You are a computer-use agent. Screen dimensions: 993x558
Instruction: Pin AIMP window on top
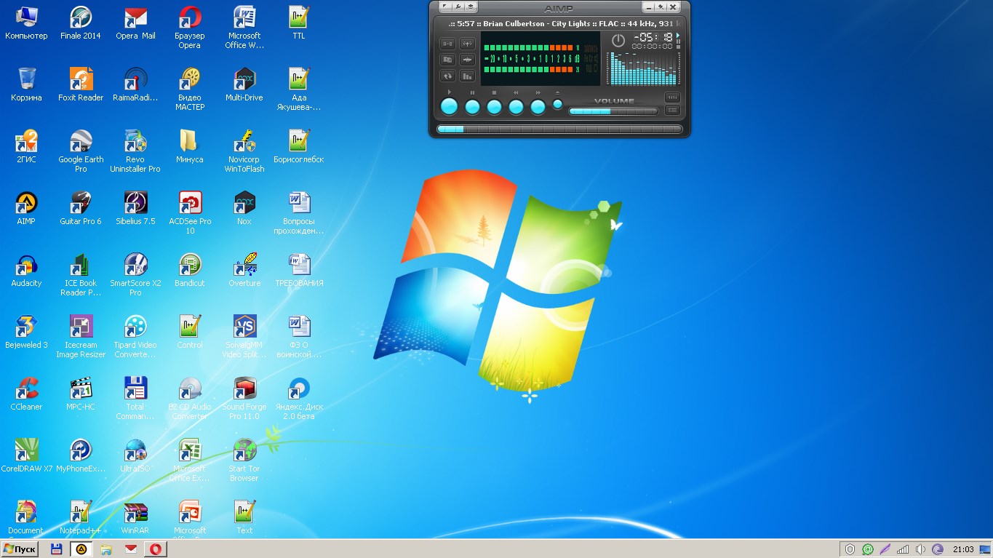[x=661, y=7]
